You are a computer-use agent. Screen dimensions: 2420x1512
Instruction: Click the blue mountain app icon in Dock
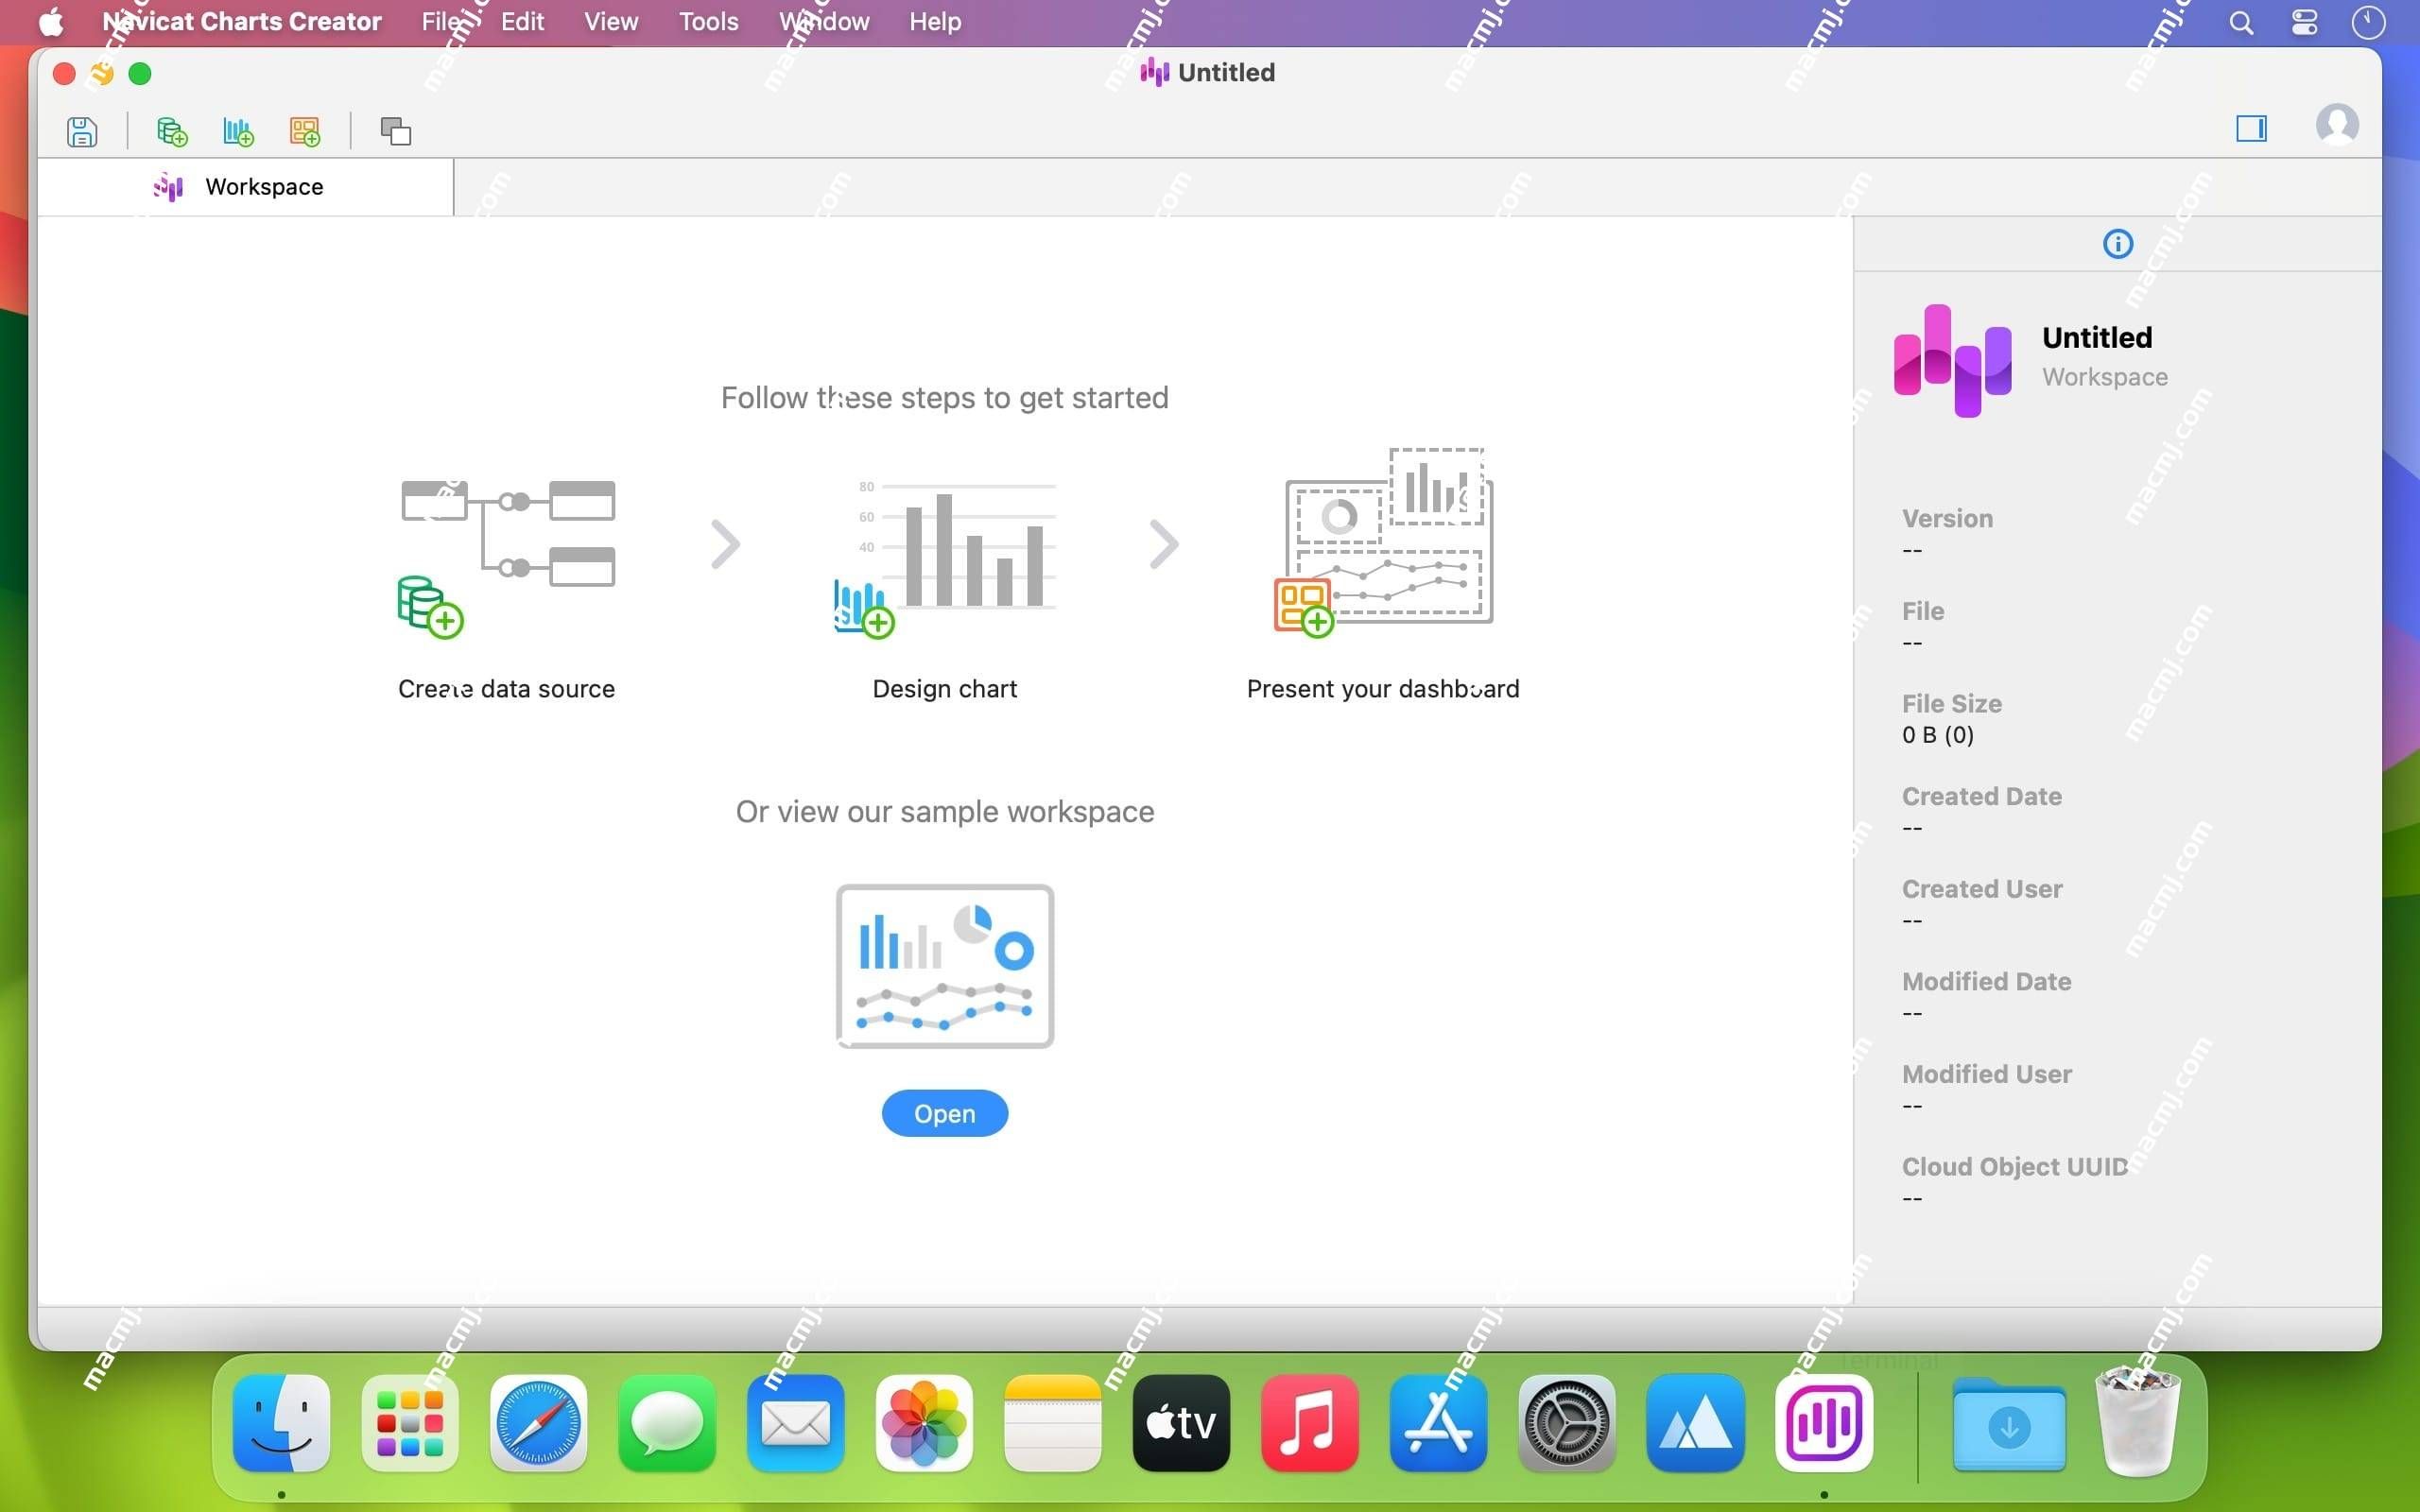tap(1695, 1422)
